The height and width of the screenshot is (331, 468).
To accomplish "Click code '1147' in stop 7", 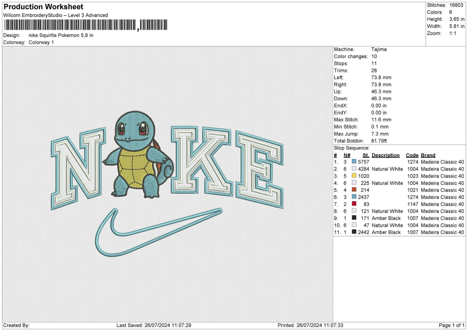I will coord(413,204).
